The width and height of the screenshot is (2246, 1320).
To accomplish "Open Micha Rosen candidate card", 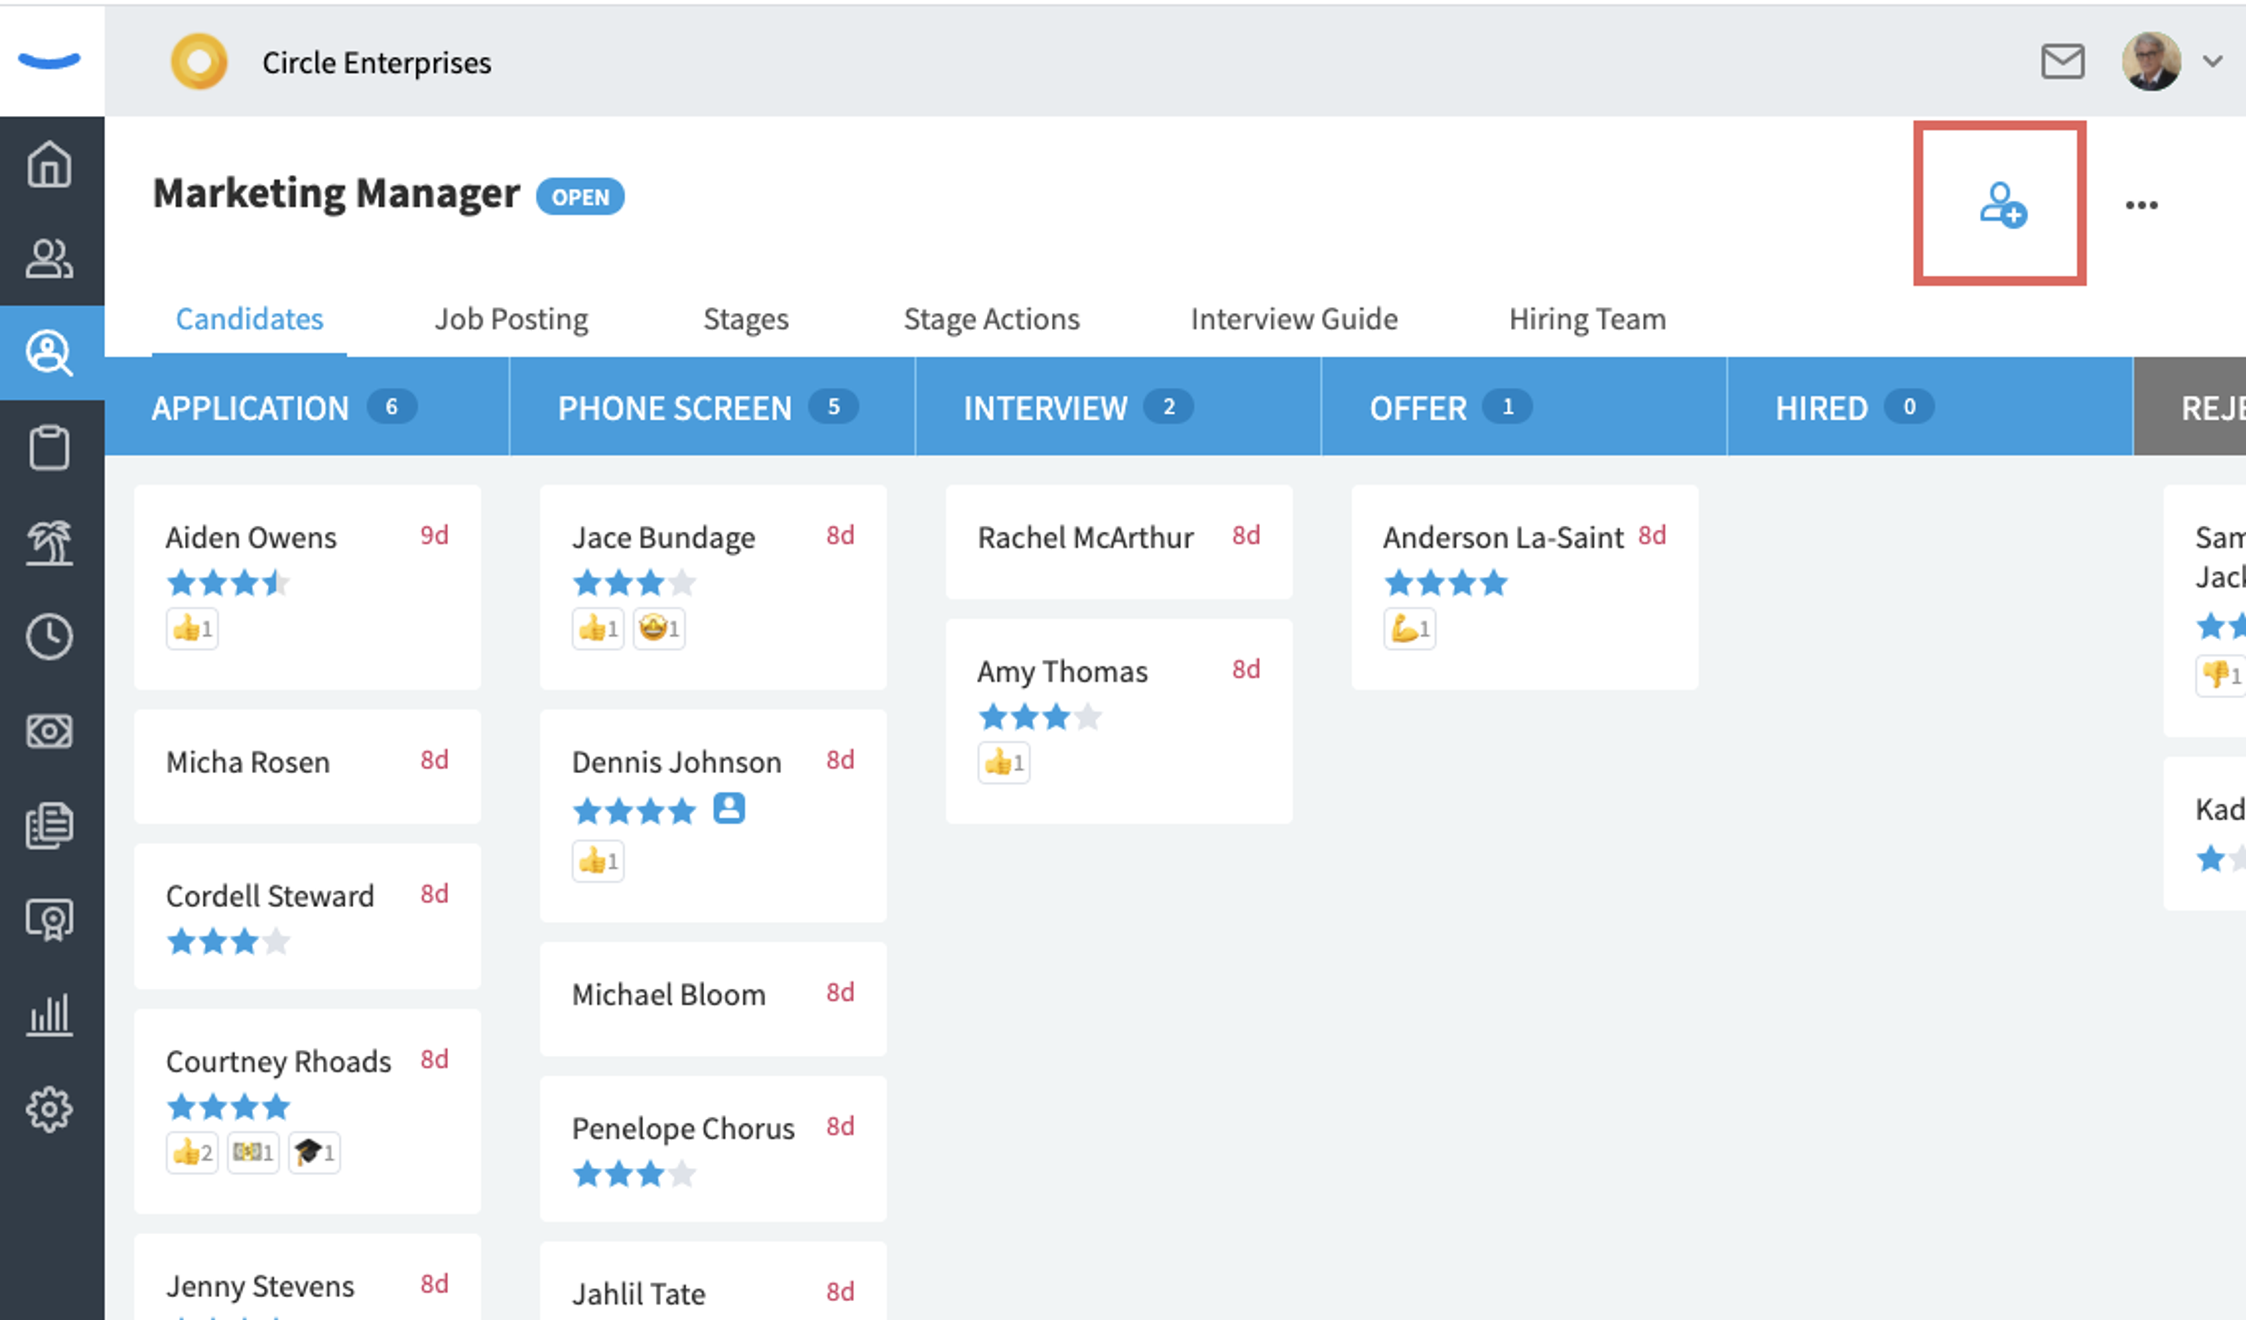I will pyautogui.click(x=308, y=767).
